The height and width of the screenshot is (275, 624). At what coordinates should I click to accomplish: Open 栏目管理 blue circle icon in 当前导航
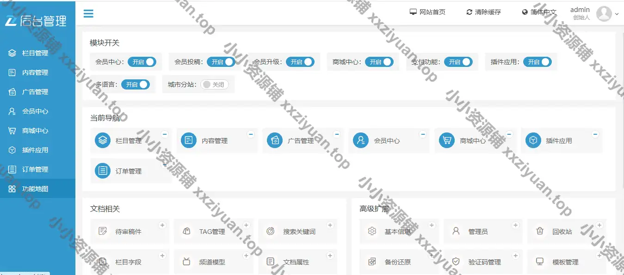tap(103, 140)
